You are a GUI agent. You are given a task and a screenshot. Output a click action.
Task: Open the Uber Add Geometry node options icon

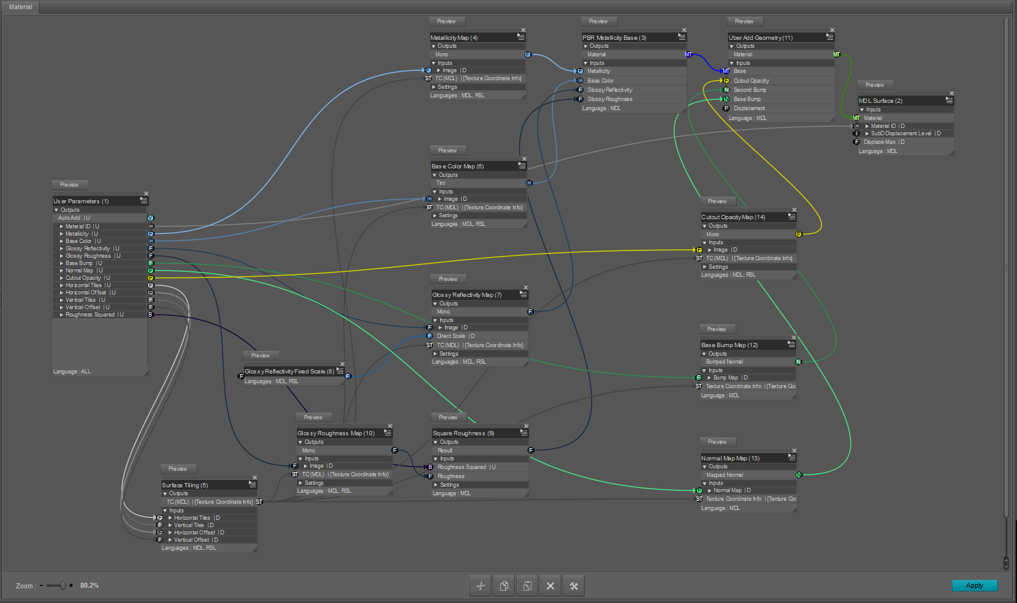pos(829,37)
